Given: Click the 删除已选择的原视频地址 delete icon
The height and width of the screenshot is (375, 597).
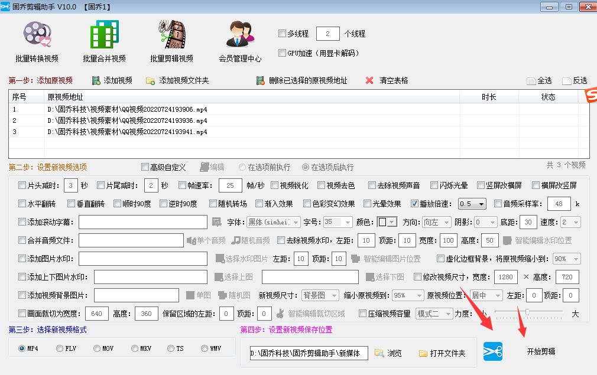Looking at the screenshot, I should pos(259,80).
